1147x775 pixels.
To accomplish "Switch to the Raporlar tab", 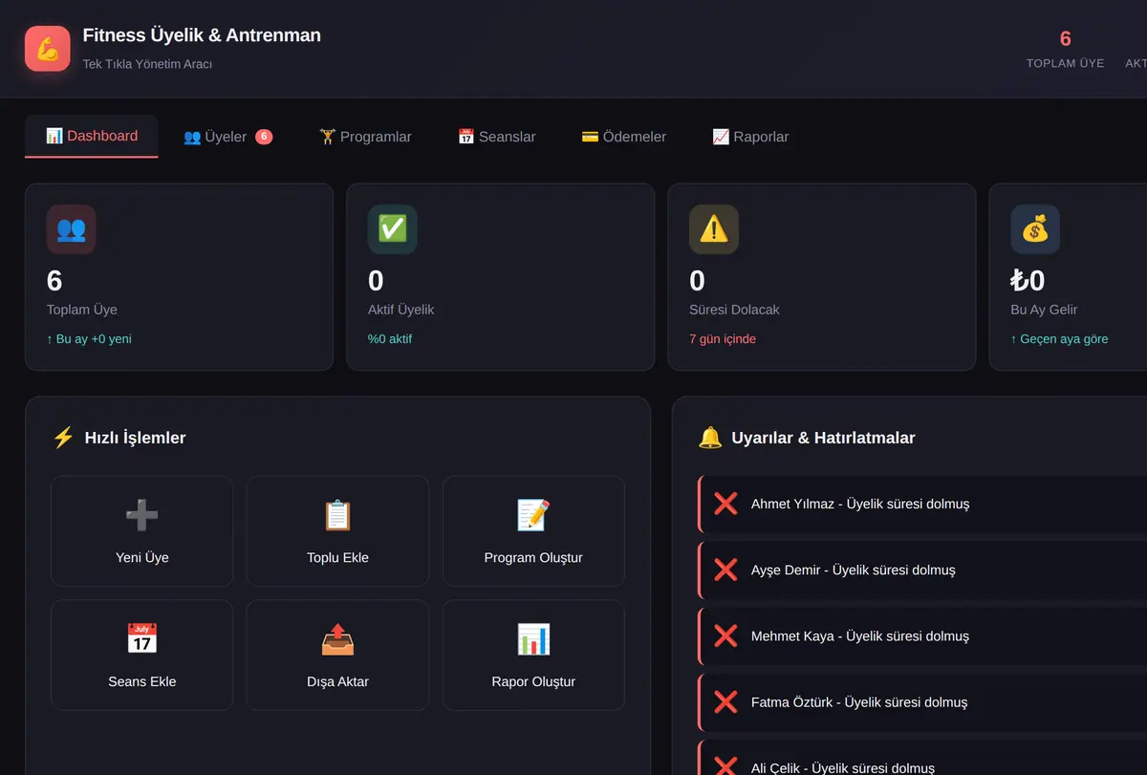I will (x=750, y=137).
